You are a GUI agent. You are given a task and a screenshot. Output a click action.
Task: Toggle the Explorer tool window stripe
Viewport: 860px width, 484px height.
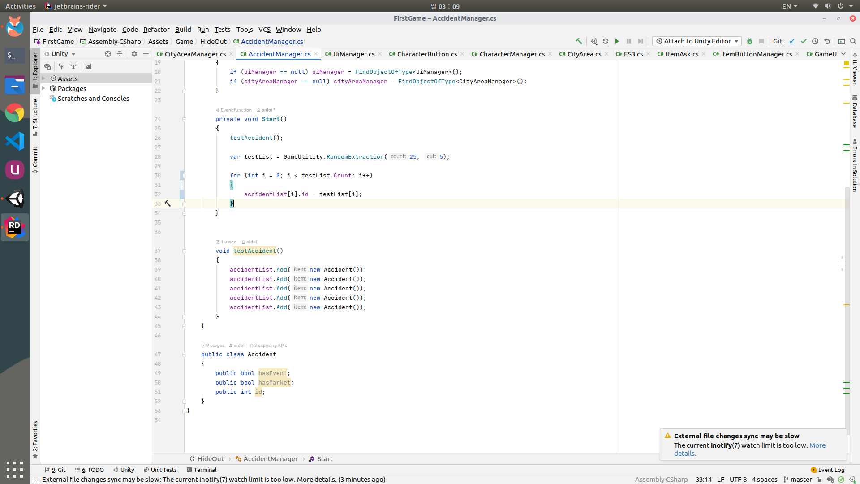35,67
